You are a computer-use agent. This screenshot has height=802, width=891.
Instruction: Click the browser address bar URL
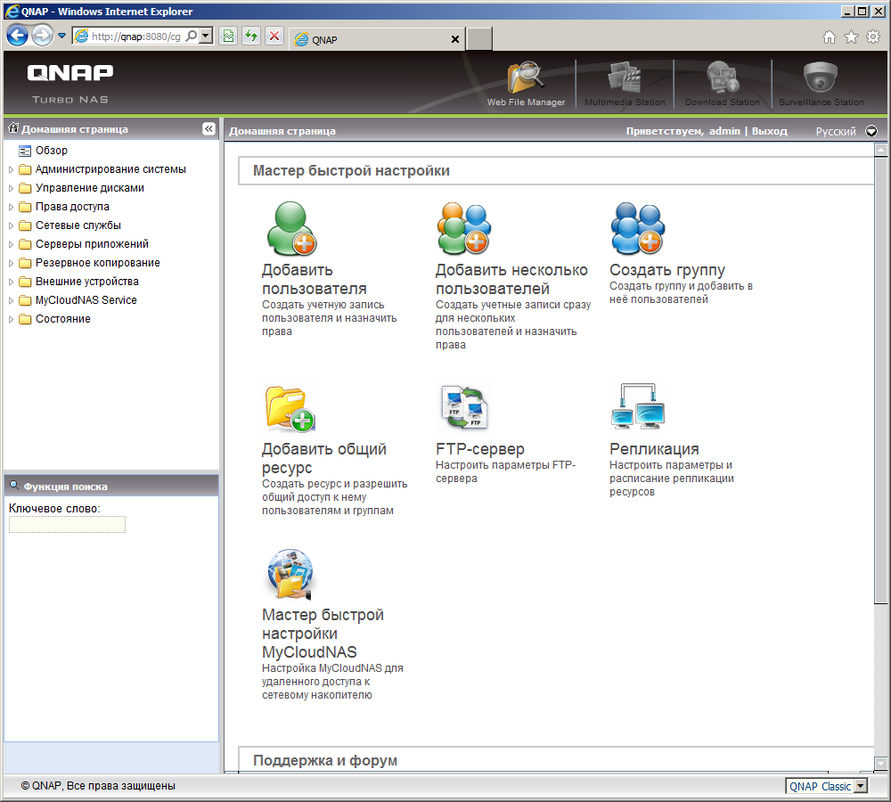[135, 37]
